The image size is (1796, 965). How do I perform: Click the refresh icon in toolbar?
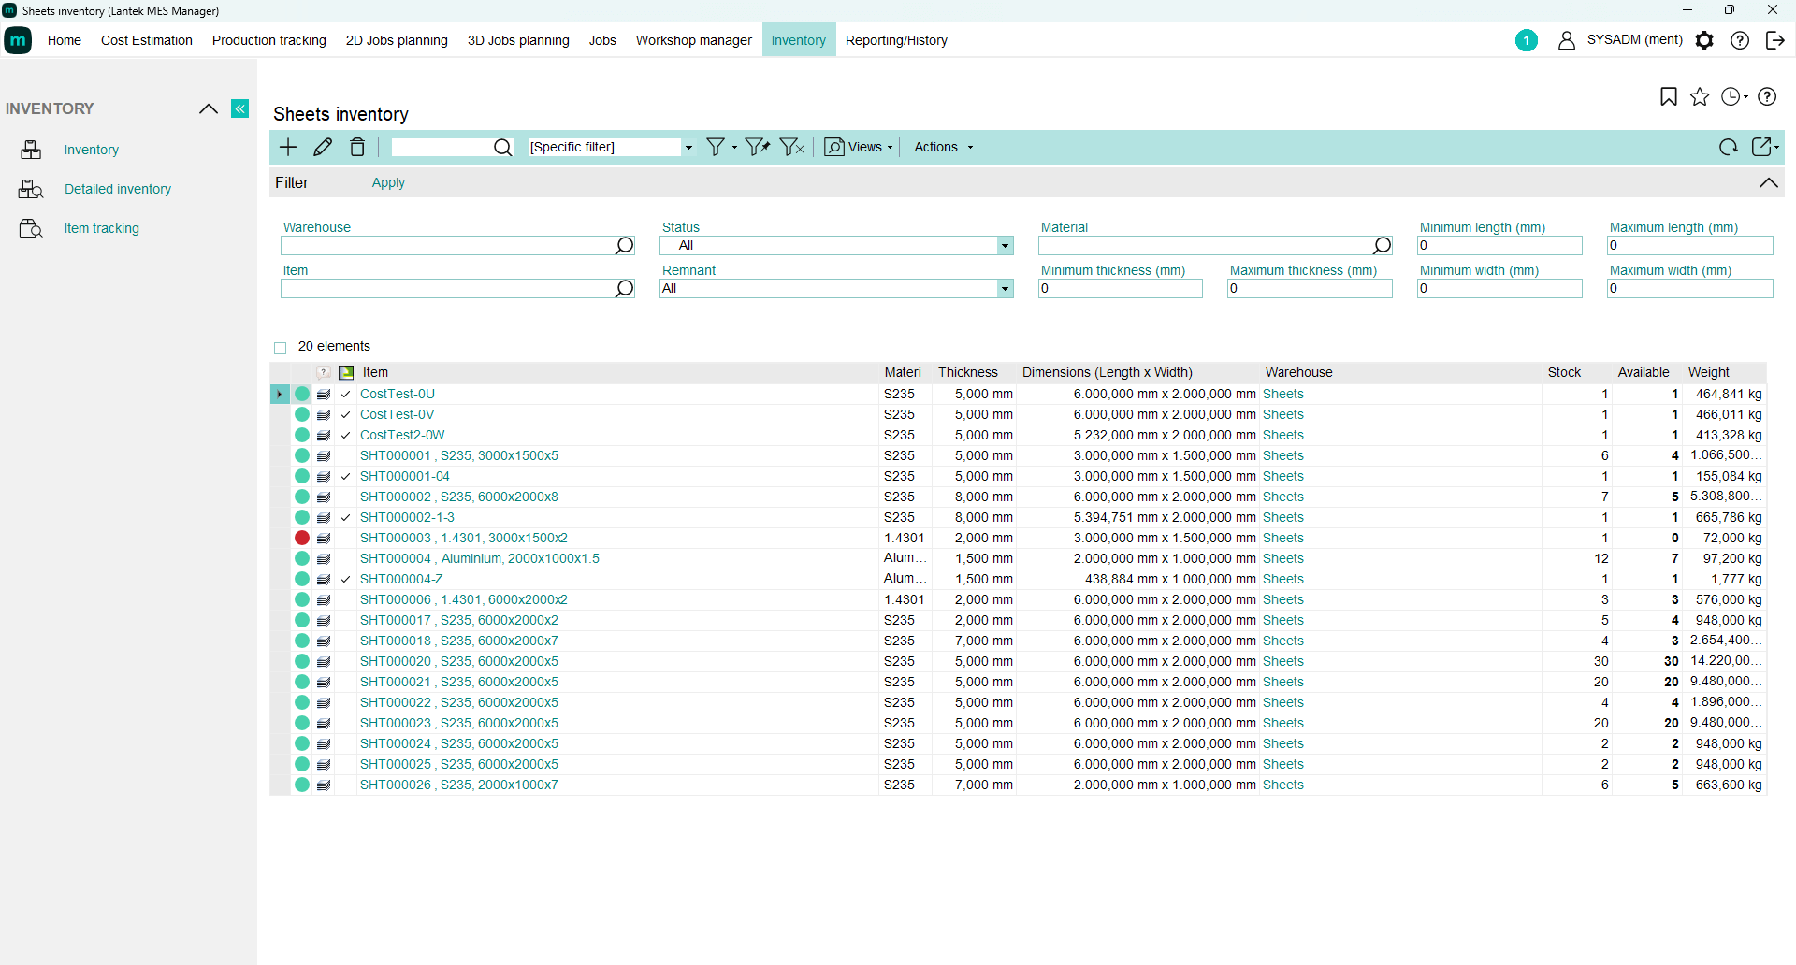coord(1728,147)
